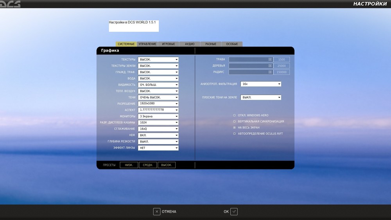
Task: Switch to the УПРАВЛЕНИЕ tab
Action: pyautogui.click(x=147, y=44)
